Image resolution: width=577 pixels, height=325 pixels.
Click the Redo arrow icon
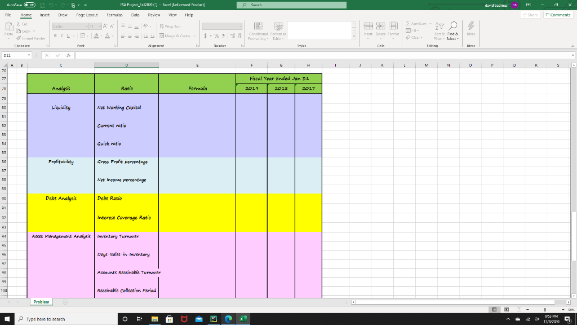coord(61,5)
